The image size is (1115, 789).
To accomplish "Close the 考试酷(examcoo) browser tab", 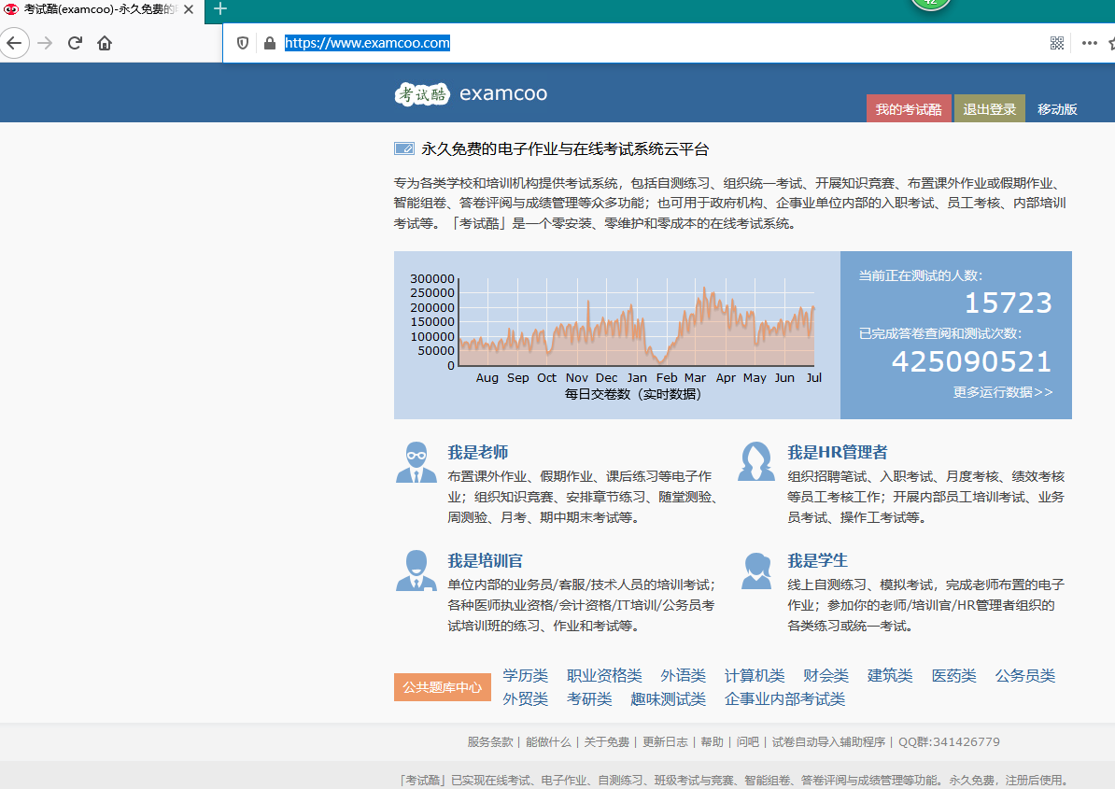I will click(x=189, y=9).
